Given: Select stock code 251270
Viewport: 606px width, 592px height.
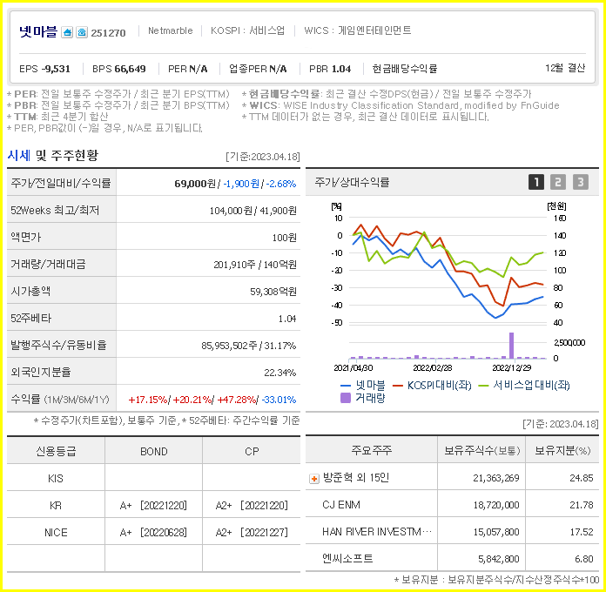Looking at the screenshot, I should point(108,33).
